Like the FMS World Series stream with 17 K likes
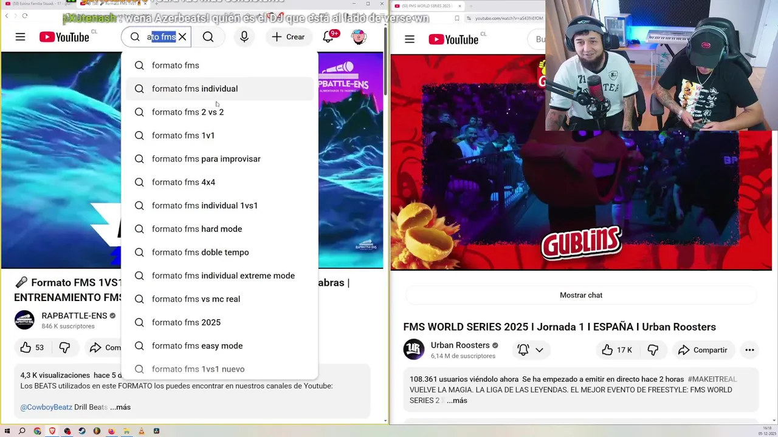 point(617,350)
